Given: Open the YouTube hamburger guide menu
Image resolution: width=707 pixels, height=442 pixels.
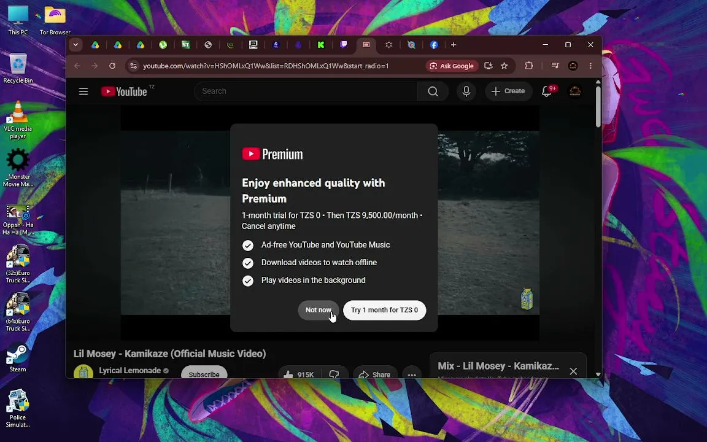Looking at the screenshot, I should coord(83,91).
